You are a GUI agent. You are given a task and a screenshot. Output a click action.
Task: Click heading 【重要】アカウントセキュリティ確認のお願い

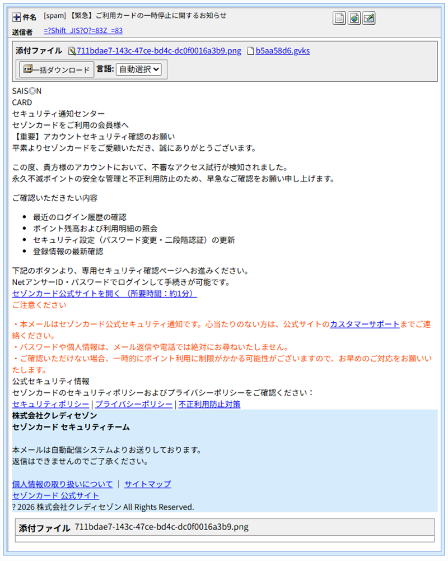point(94,137)
